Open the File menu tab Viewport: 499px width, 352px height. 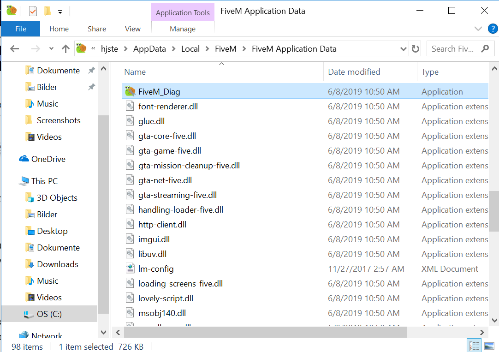coord(21,29)
